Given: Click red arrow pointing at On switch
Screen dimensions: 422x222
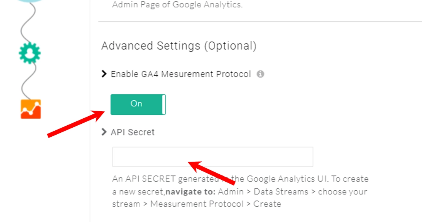Looking at the screenshot, I should [75, 124].
